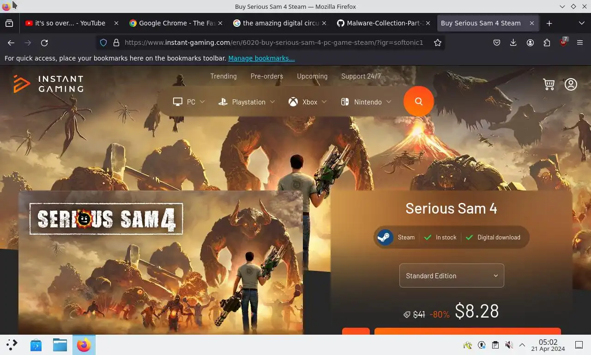Expand the PC platform dropdown

(x=189, y=102)
